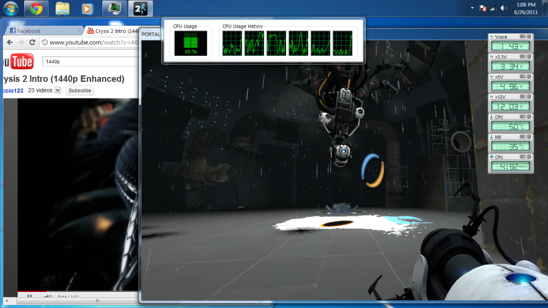Image resolution: width=548 pixels, height=308 pixels.
Task: Select the Crysis 2 Intro tab
Action: coord(112,31)
